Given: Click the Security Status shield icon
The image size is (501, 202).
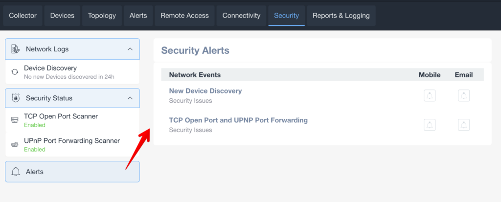Looking at the screenshot, I should 16,98.
